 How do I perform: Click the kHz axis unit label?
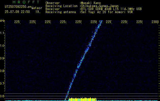[2, 20]
